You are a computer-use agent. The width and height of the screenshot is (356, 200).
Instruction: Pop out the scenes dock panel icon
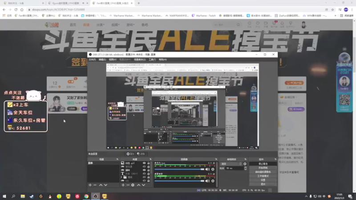coord(117,159)
